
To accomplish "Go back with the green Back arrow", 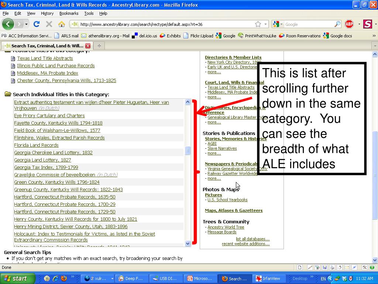I will (x=8, y=24).
